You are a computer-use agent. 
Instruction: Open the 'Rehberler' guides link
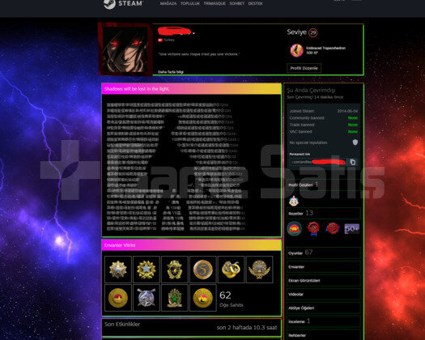(x=323, y=335)
